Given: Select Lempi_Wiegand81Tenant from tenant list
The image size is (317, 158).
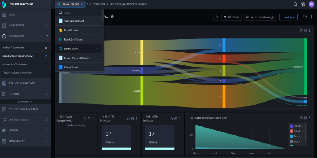Looking at the screenshot, I should click(x=78, y=58).
